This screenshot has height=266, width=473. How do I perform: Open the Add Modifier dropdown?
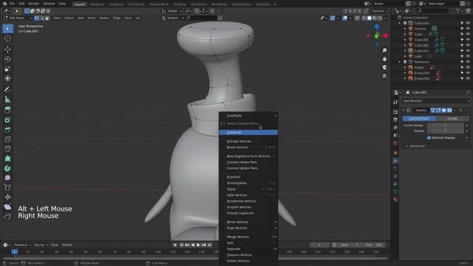click(436, 101)
